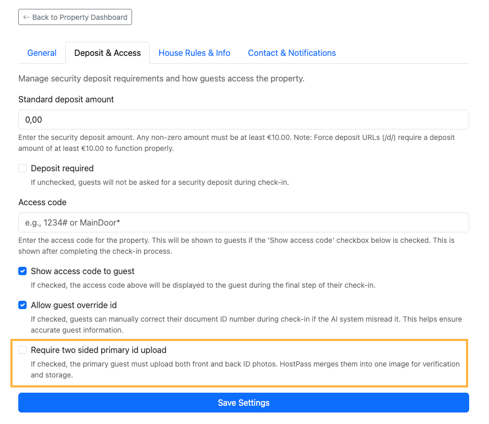The height and width of the screenshot is (424, 489).
Task: Enable the Deposit required checkbox
Action: click(x=22, y=168)
